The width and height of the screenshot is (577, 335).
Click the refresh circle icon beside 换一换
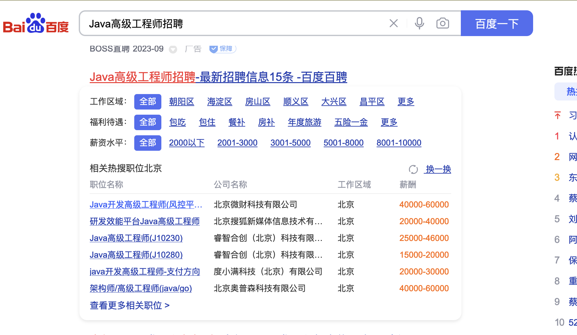pyautogui.click(x=413, y=169)
